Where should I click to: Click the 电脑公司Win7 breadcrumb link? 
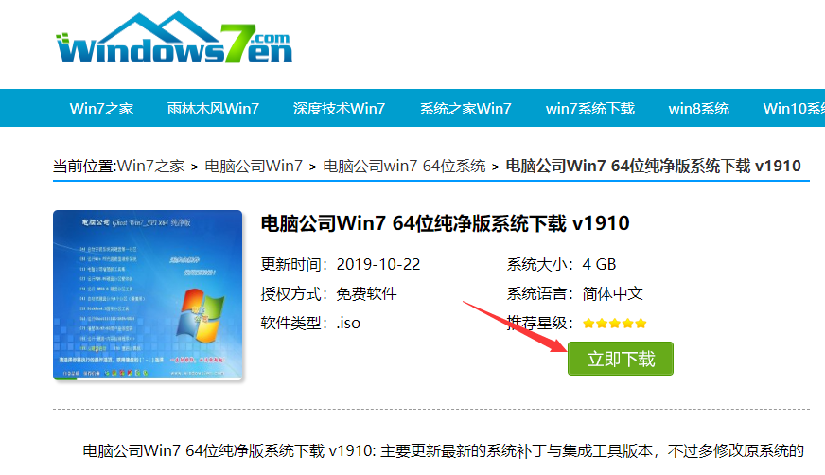[254, 167]
